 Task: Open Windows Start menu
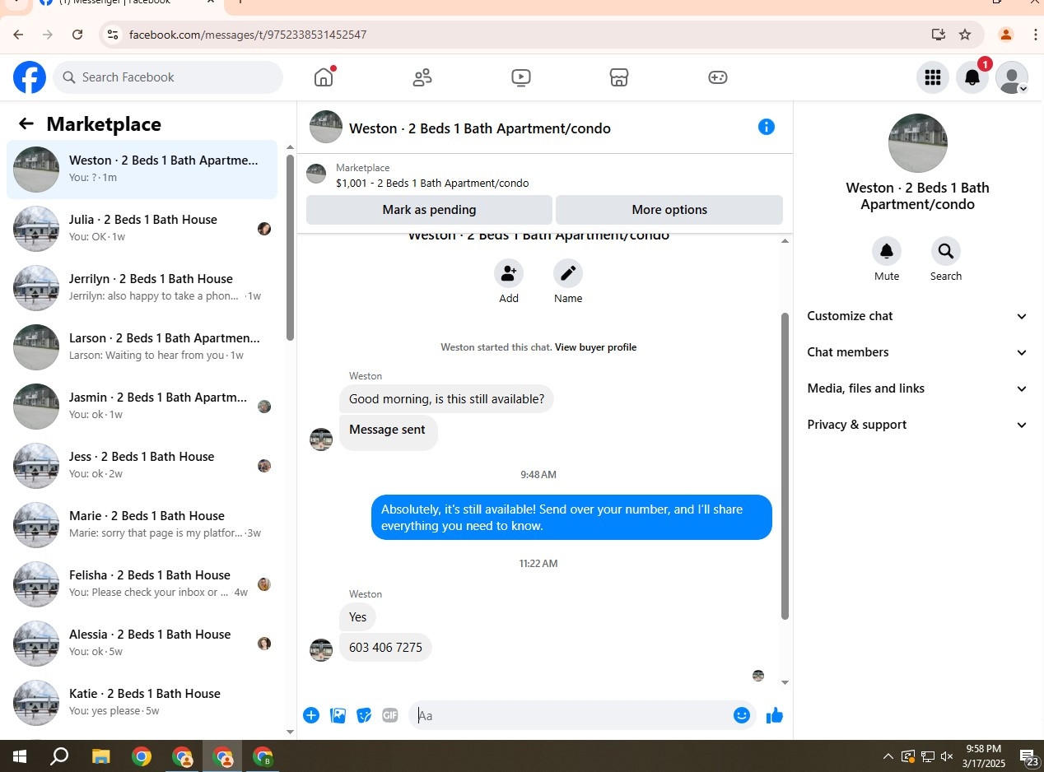coord(19,756)
